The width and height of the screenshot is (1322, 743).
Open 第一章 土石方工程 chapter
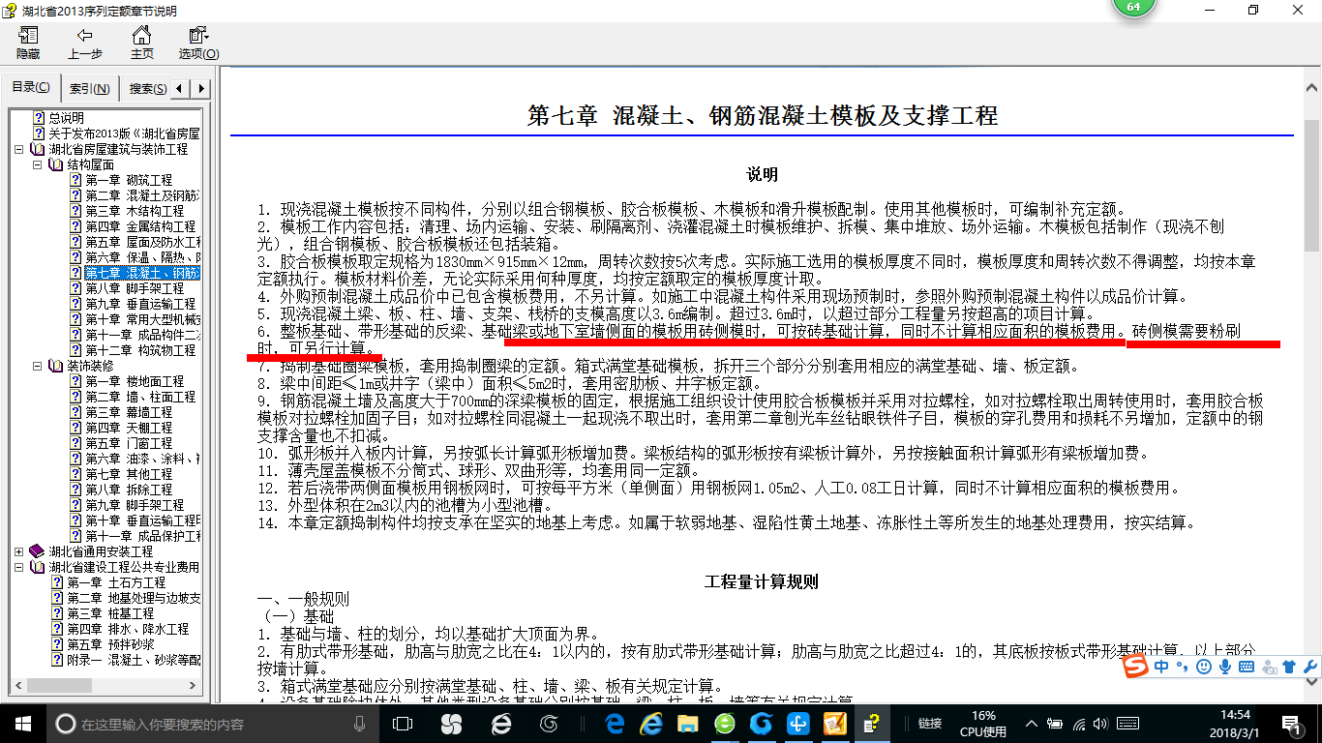pos(116,582)
